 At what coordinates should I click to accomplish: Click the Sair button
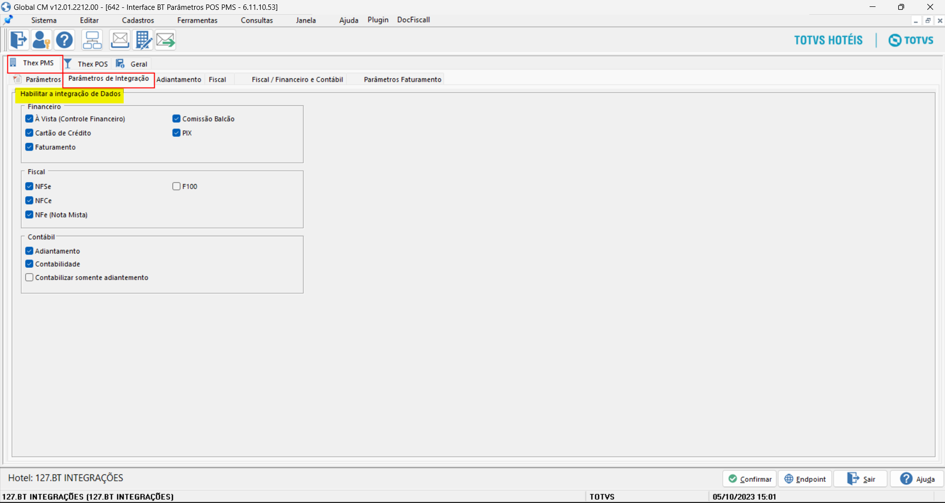861,479
